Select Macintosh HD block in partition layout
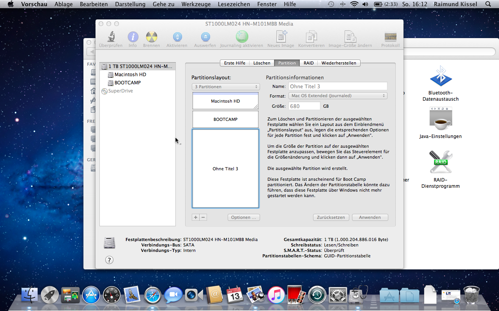 (x=225, y=101)
